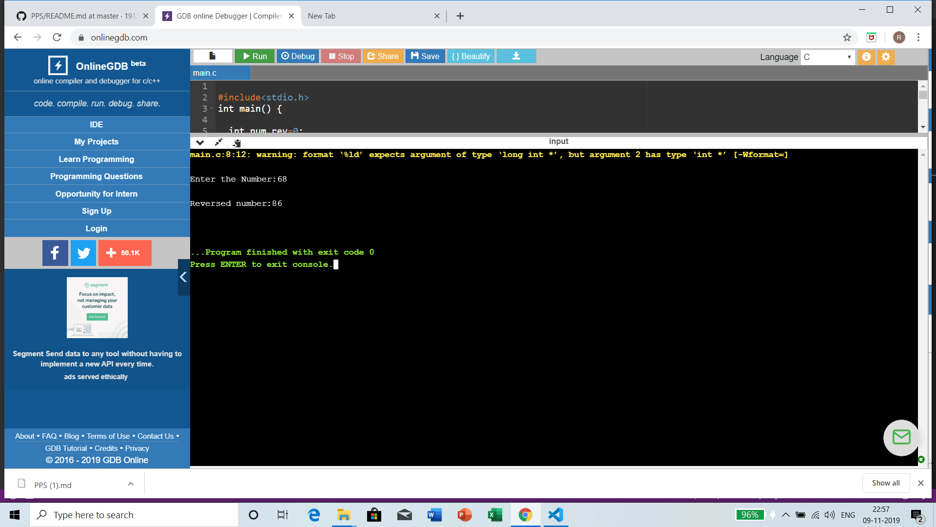Image resolution: width=936 pixels, height=527 pixels.
Task: Click the download code icon button
Action: 516,56
